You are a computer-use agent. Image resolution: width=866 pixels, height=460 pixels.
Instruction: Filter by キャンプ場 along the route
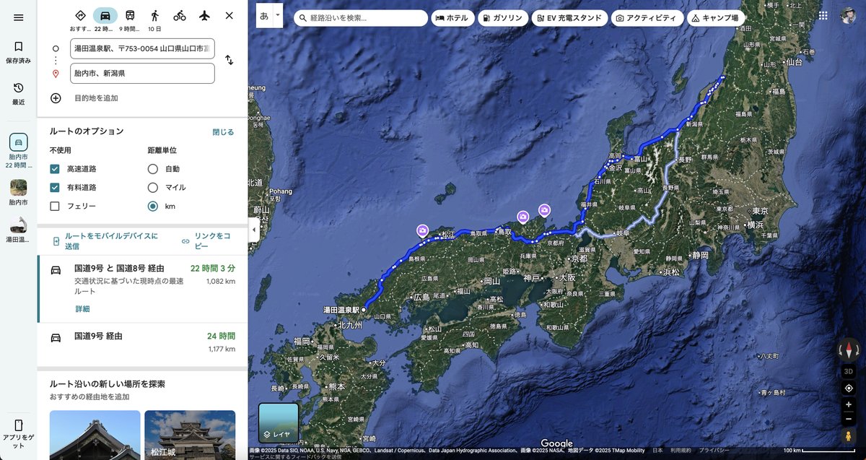715,18
